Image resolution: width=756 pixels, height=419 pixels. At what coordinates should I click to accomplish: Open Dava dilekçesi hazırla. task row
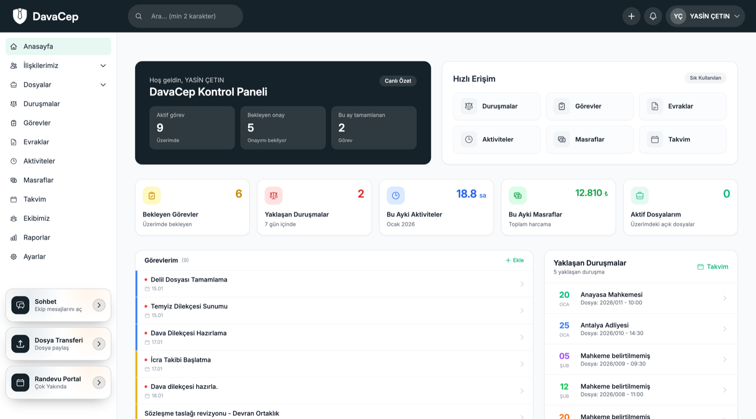[334, 391]
